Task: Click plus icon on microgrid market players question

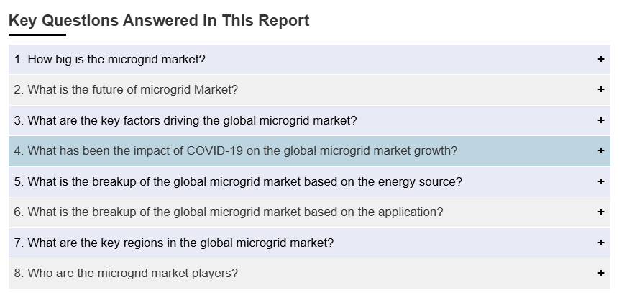Action: pos(600,274)
